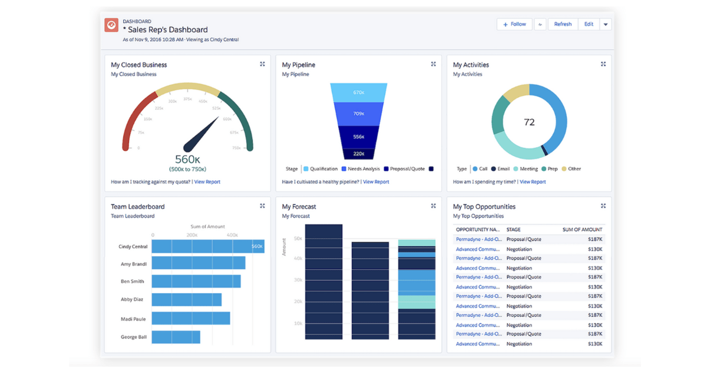Image resolution: width=707 pixels, height=371 pixels.
Task: Click the 220k funnel segment
Action: pyautogui.click(x=358, y=154)
